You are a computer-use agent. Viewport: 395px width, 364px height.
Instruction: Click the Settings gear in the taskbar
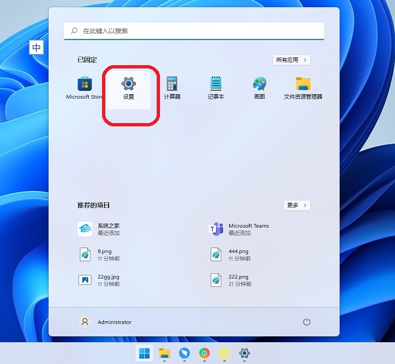tap(244, 353)
